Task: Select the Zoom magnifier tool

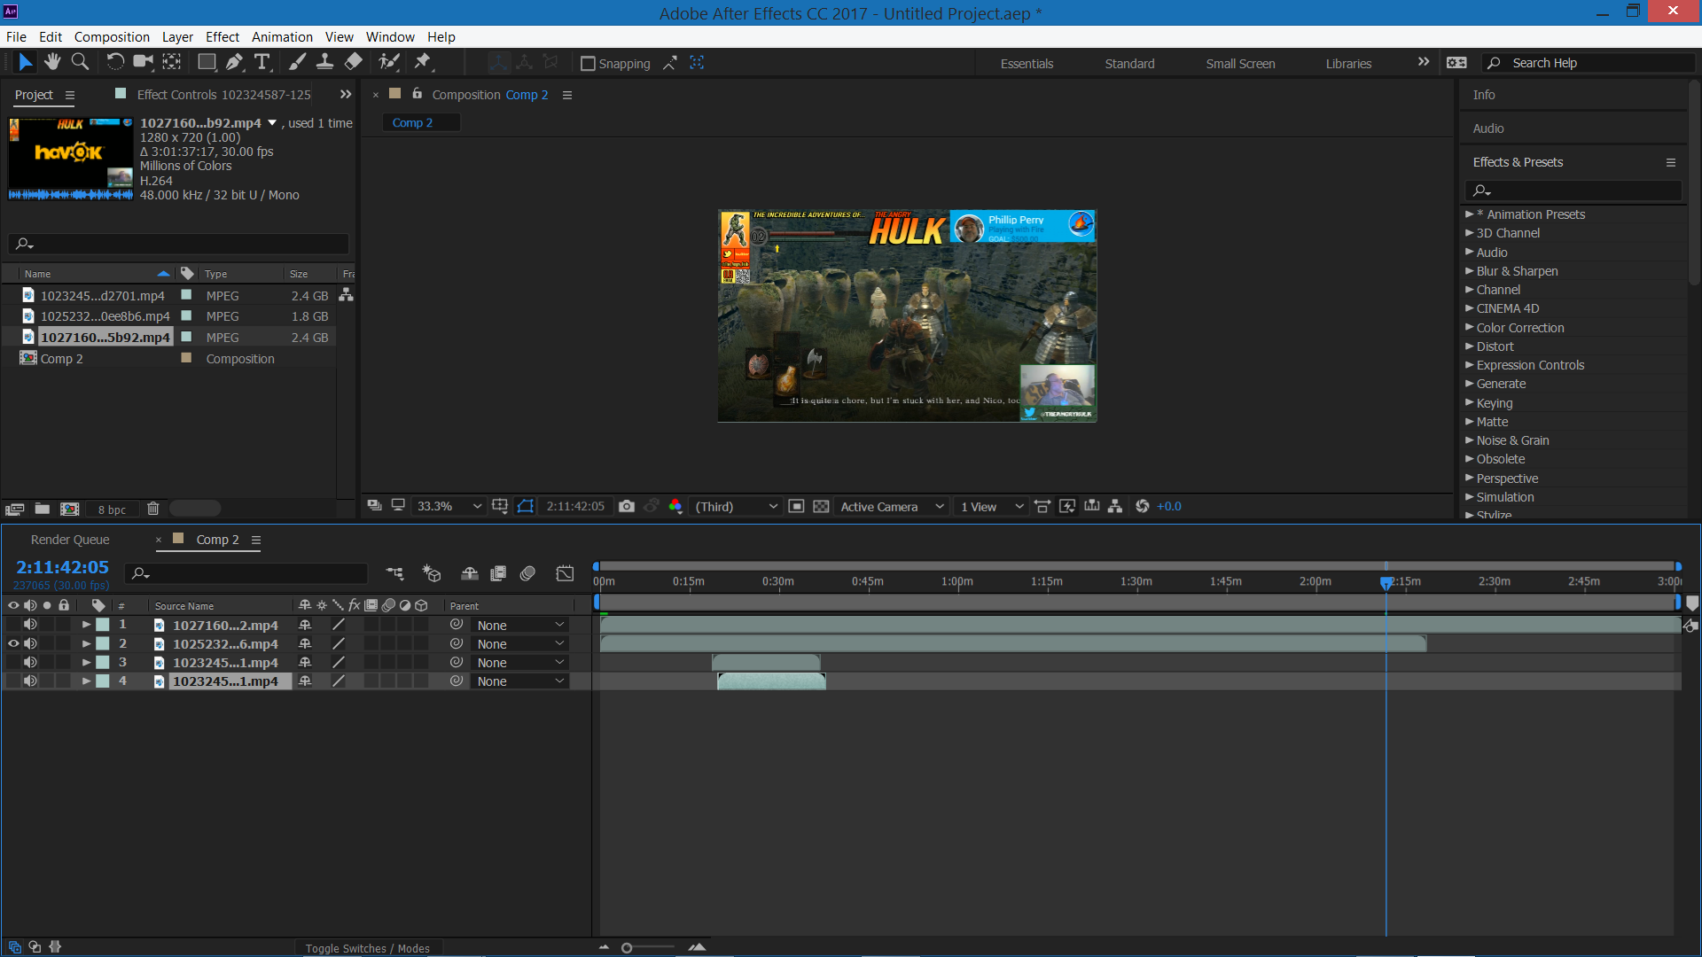Action: (x=80, y=62)
